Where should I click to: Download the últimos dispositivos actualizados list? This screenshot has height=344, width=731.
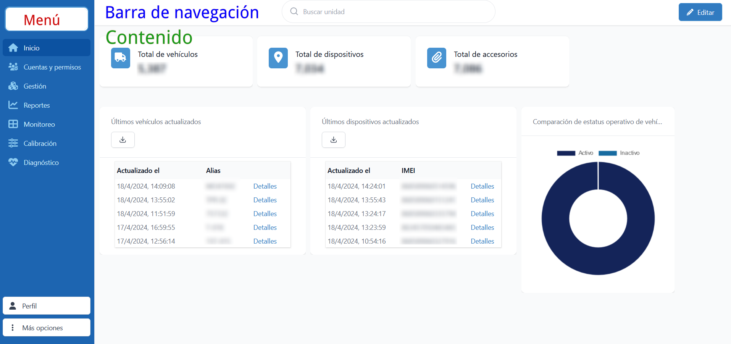tap(333, 140)
